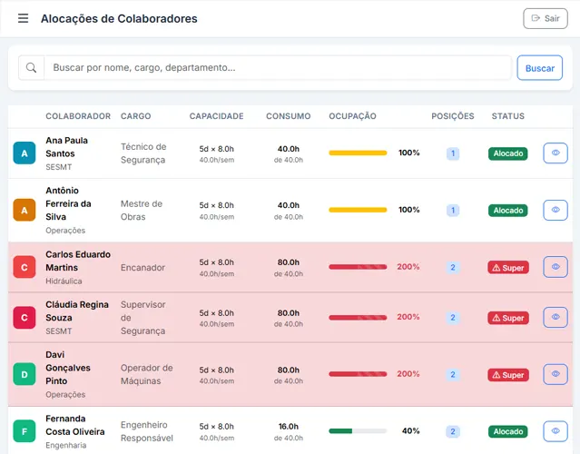
Task: View Fernanda Costa Oliveira allocation details
Action: pos(555,431)
